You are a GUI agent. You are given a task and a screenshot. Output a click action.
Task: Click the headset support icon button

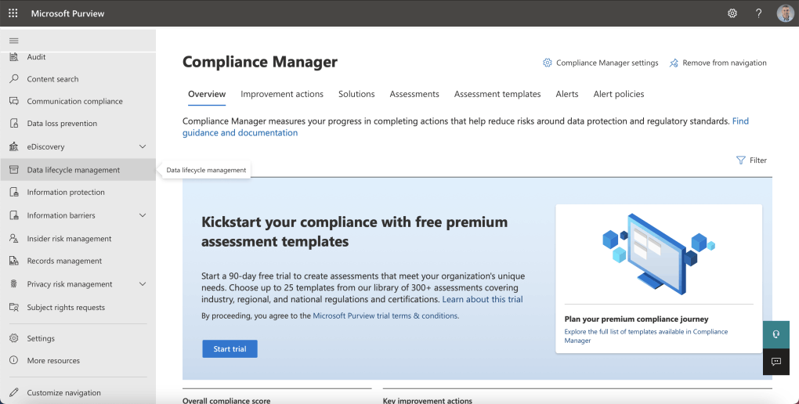pos(776,334)
